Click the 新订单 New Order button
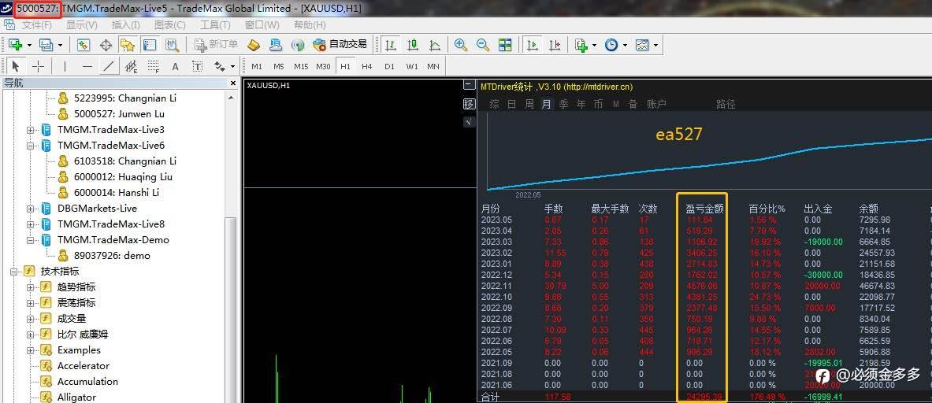Viewport: 932px width, 403px height. click(217, 45)
